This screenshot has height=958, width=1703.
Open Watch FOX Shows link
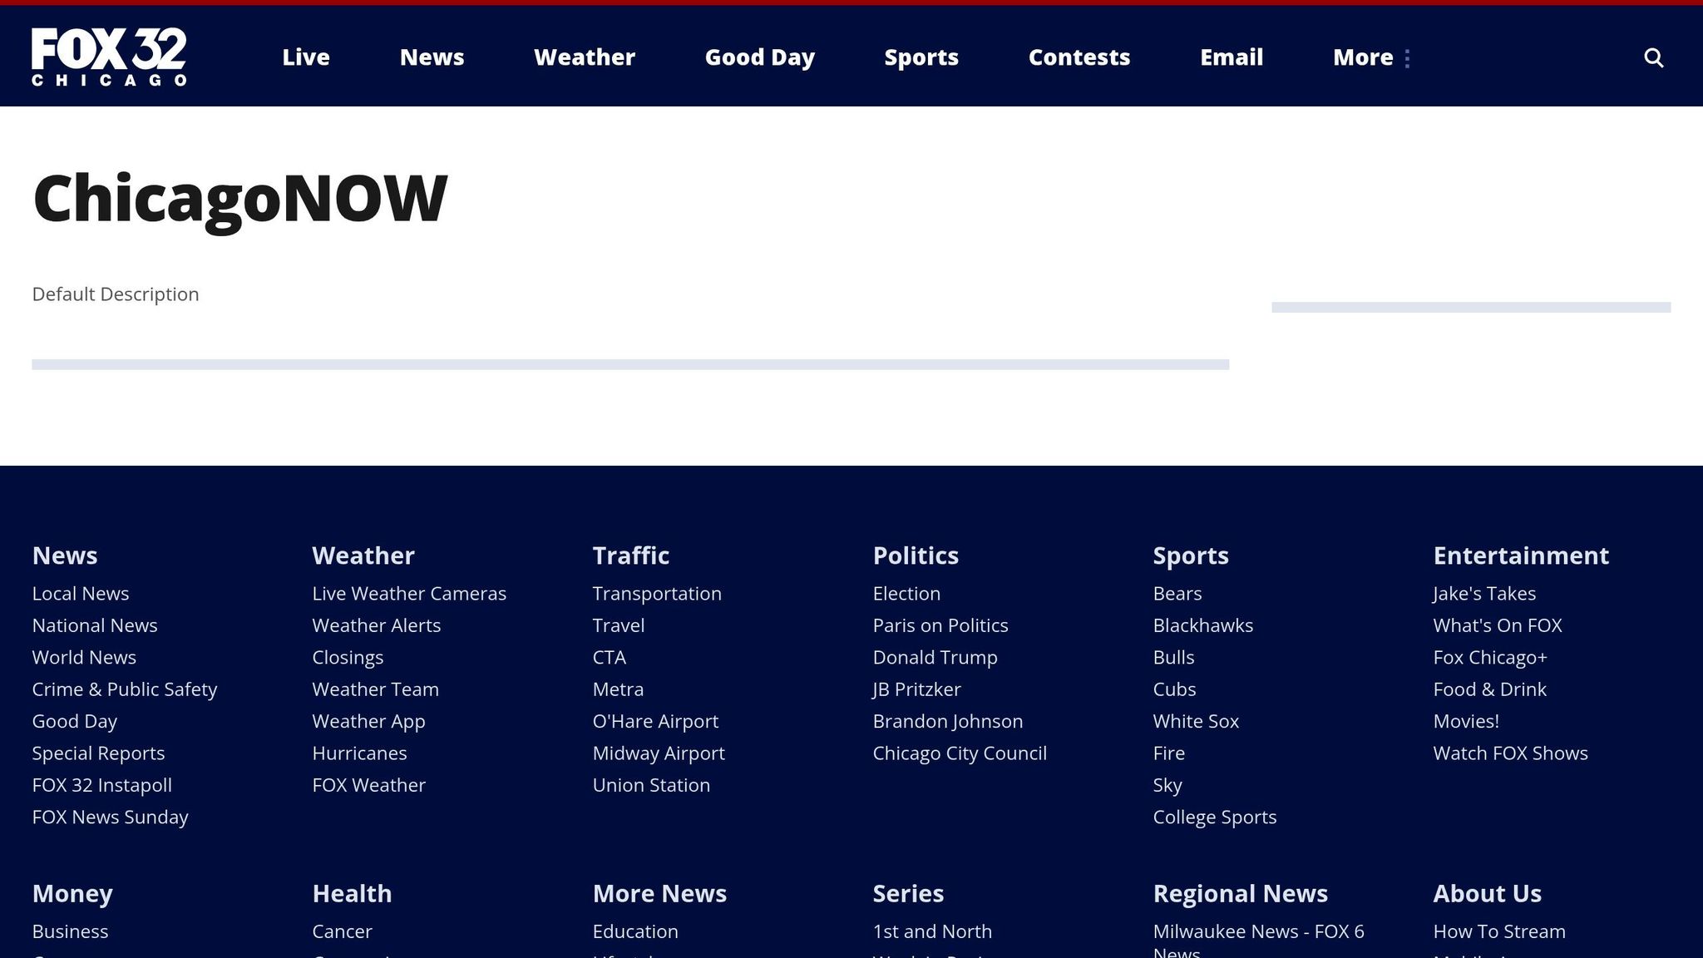[1510, 753]
